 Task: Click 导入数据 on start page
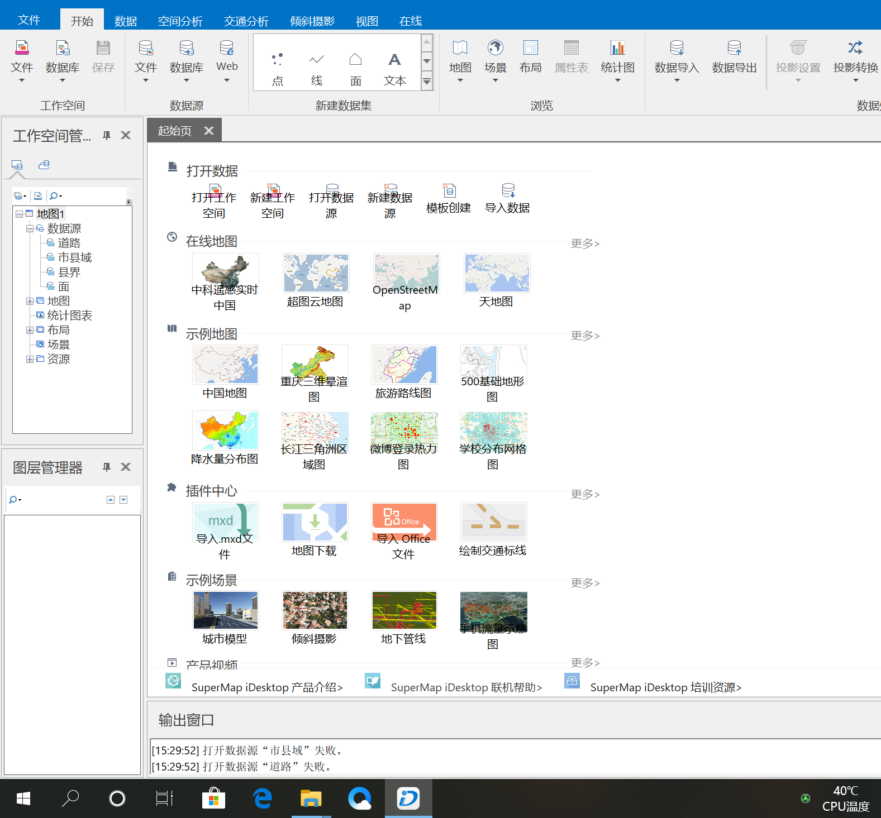[x=507, y=199]
